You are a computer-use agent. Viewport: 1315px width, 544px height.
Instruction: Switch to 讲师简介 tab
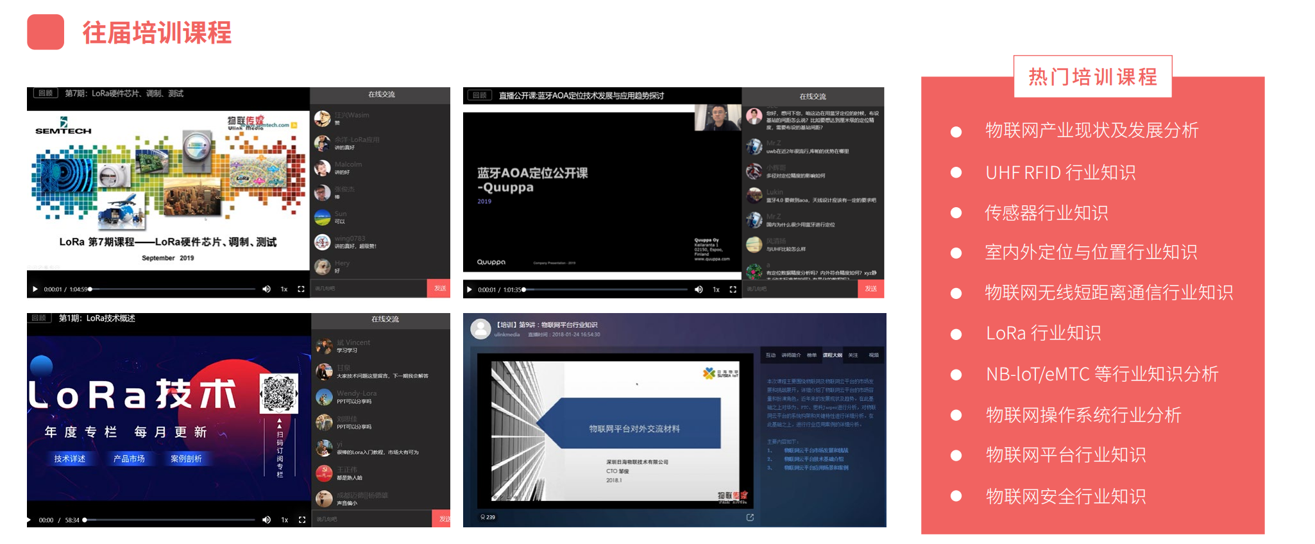(791, 355)
